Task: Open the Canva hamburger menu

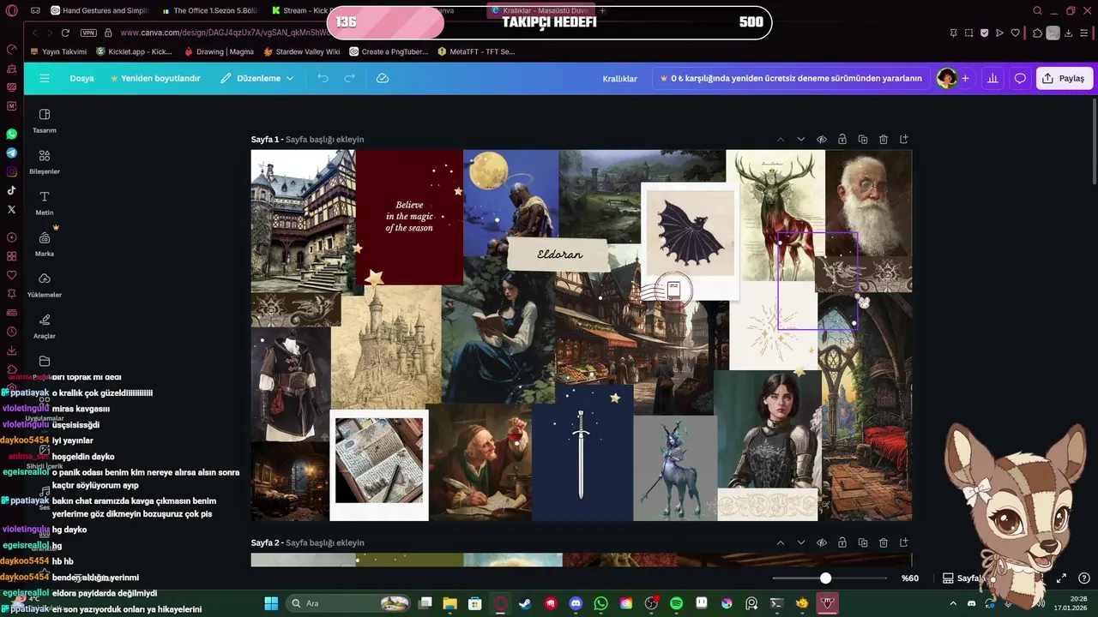Action: click(45, 78)
